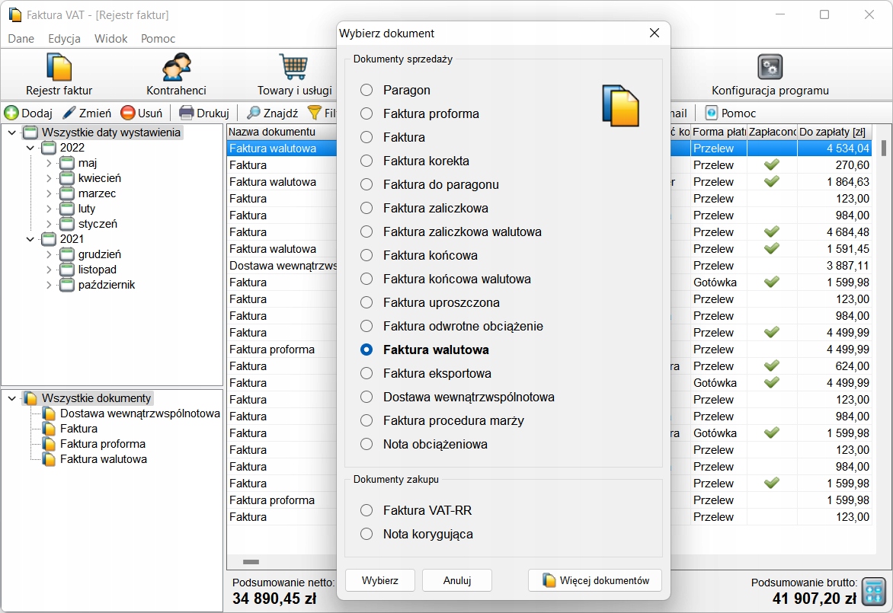Select the Paragon radio button
This screenshot has height=613, width=893.
tap(366, 90)
